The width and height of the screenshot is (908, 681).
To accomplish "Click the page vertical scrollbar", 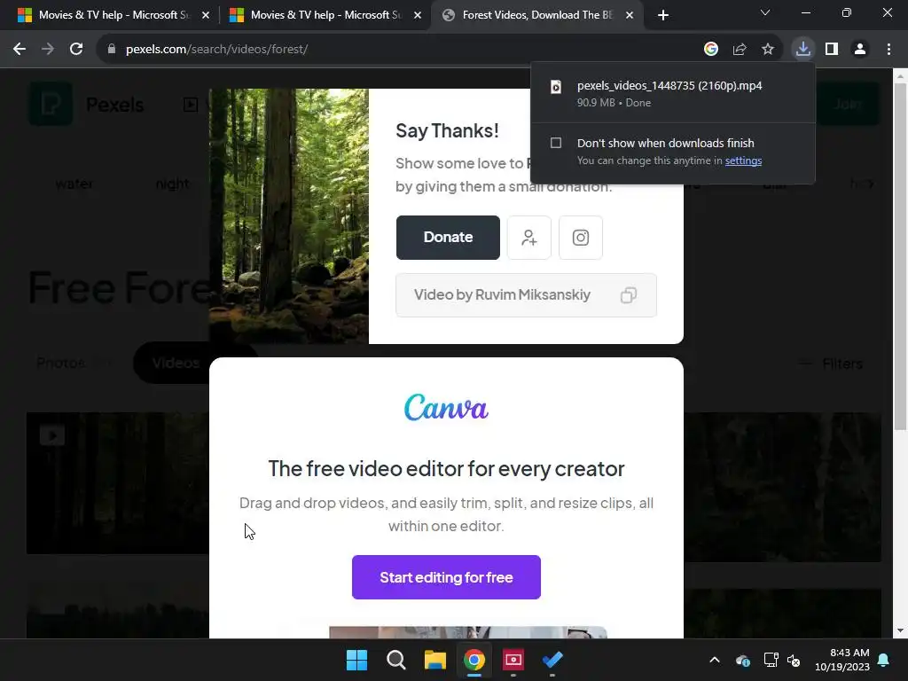I will (x=900, y=256).
